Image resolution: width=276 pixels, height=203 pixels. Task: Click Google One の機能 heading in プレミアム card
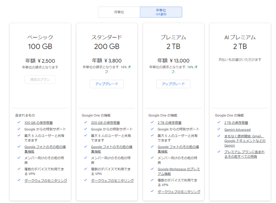[162, 116]
